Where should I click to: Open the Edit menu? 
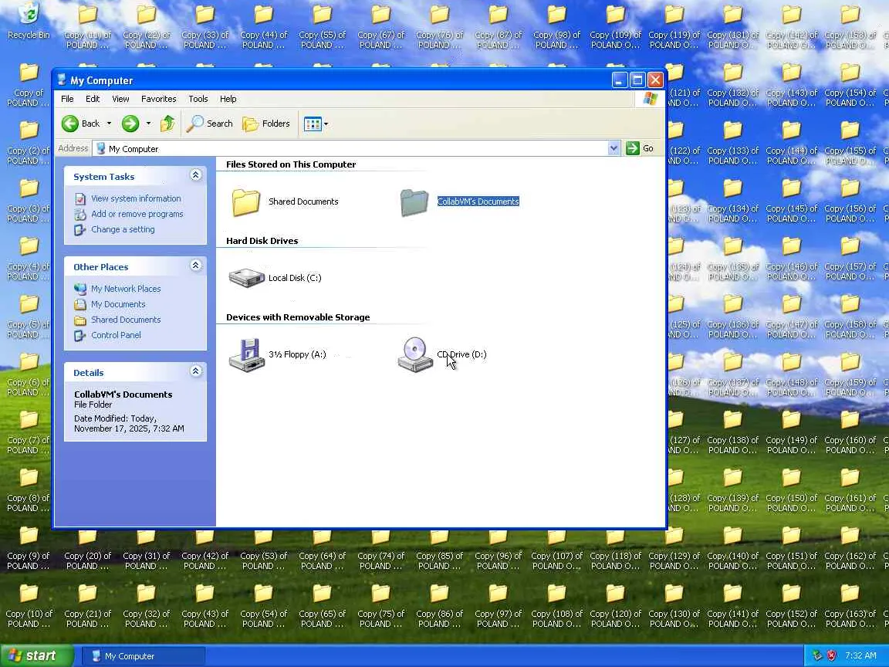[x=93, y=99]
